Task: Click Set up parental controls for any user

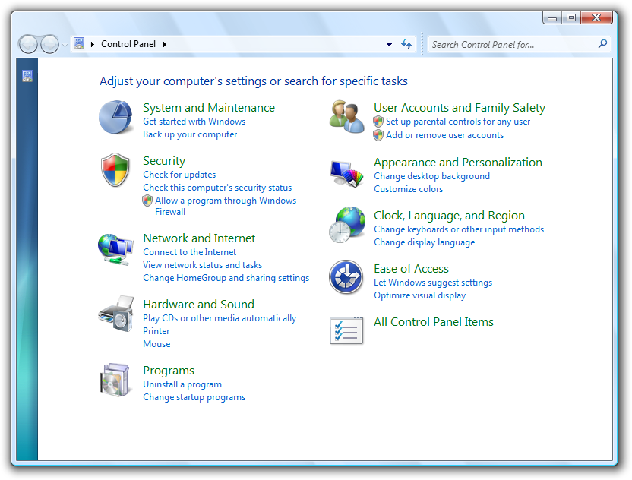Action: pyautogui.click(x=458, y=122)
